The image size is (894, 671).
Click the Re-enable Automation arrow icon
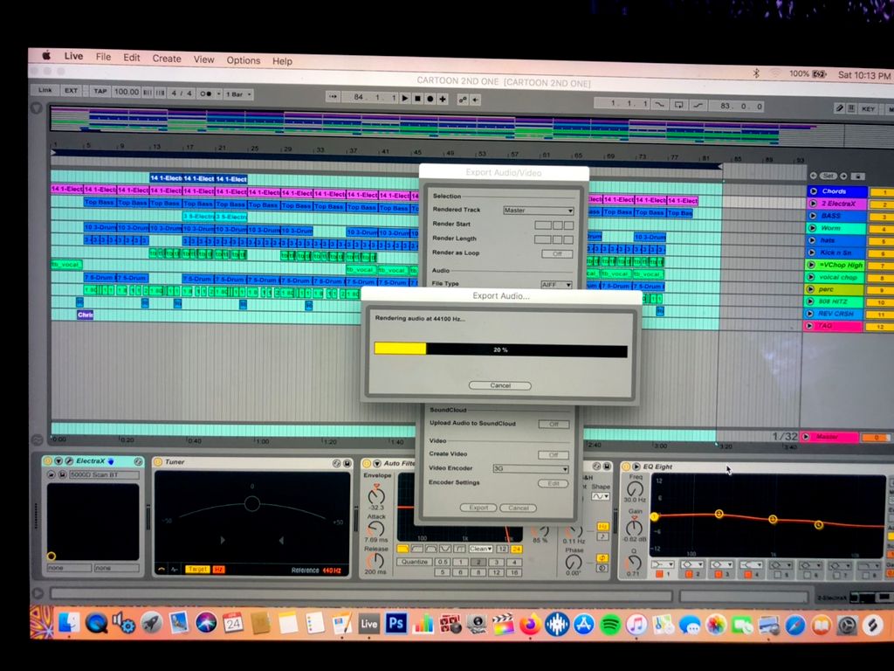(x=476, y=100)
